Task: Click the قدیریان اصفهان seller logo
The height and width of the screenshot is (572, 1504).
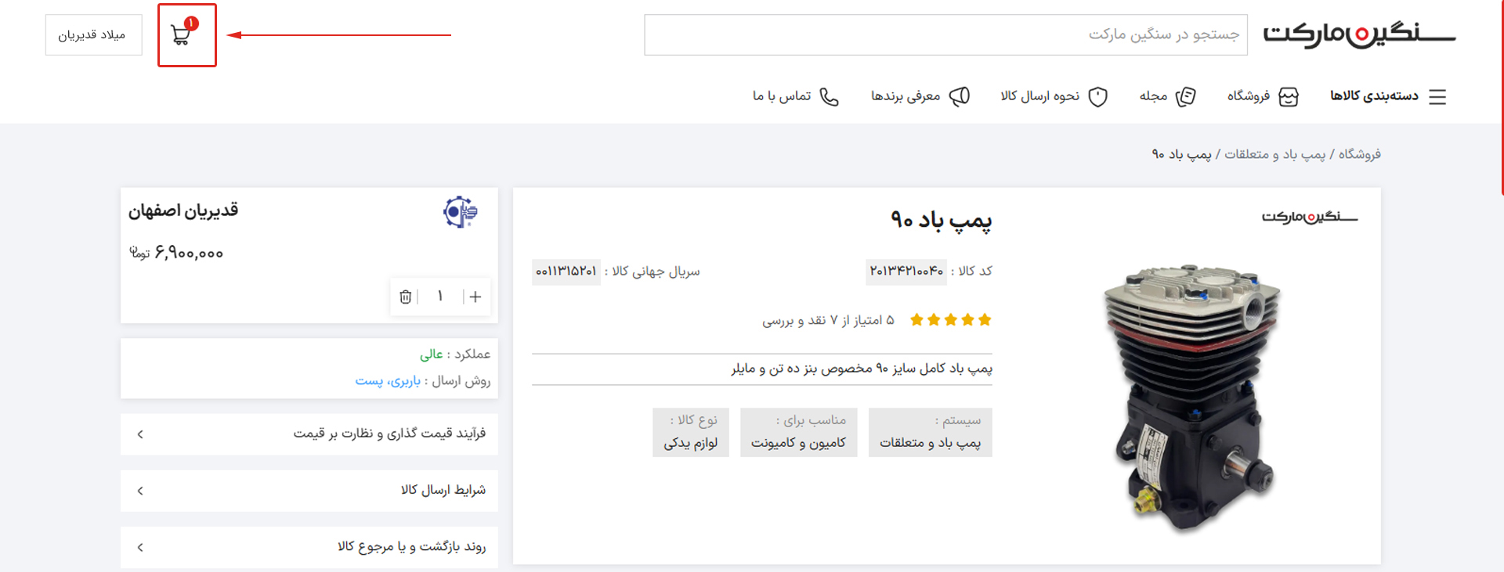Action: (x=460, y=212)
